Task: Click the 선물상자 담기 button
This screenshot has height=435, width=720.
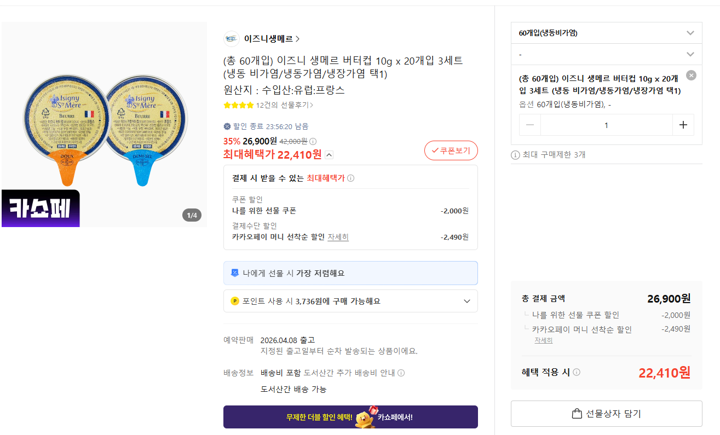Action: click(606, 414)
